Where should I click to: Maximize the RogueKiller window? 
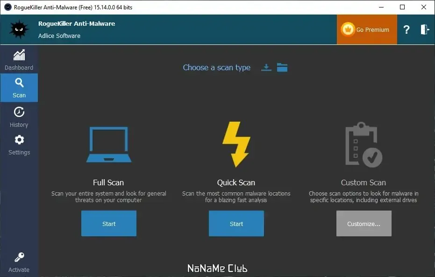402,7
